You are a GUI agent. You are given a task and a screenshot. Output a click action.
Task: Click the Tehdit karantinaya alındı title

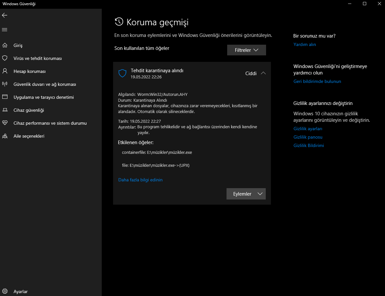click(x=157, y=71)
